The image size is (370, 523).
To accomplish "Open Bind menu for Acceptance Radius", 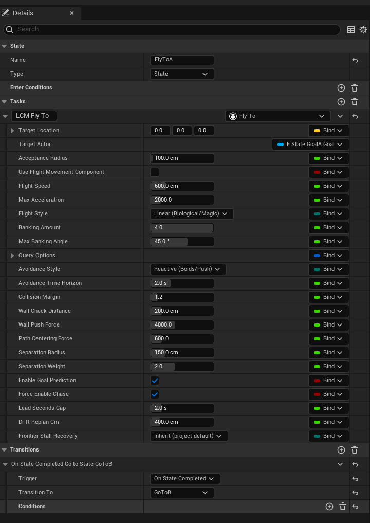I will 329,158.
